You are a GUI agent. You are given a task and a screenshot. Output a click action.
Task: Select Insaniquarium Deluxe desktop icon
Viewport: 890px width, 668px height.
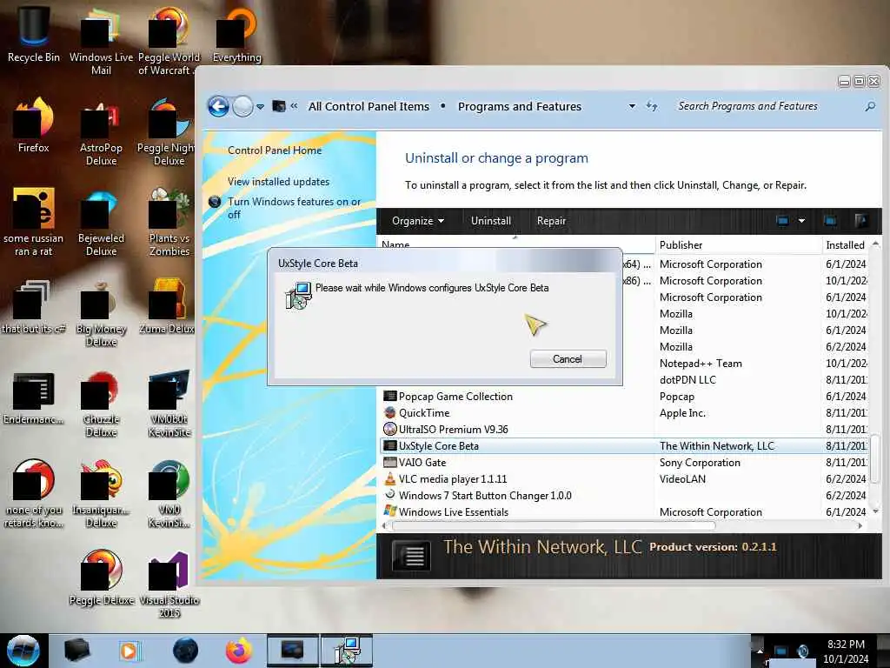[101, 494]
